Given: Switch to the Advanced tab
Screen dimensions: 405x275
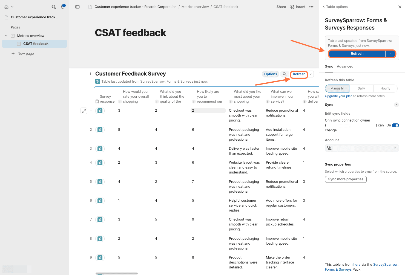Looking at the screenshot, I should (345, 66).
